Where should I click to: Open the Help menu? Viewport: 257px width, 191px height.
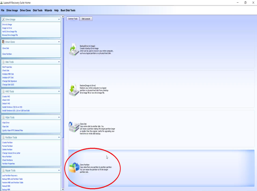coord(56,10)
